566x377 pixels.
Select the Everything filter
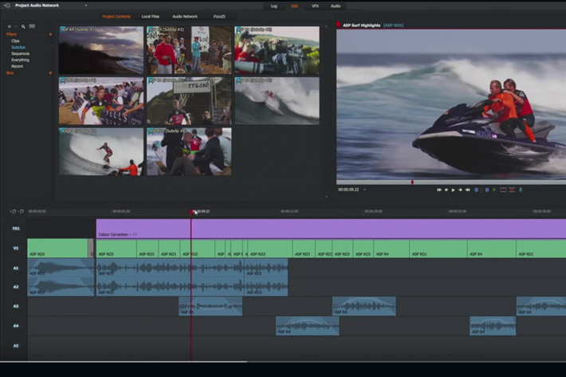pos(20,60)
